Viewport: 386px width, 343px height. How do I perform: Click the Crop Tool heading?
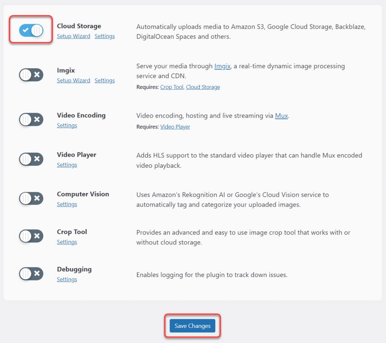(72, 232)
